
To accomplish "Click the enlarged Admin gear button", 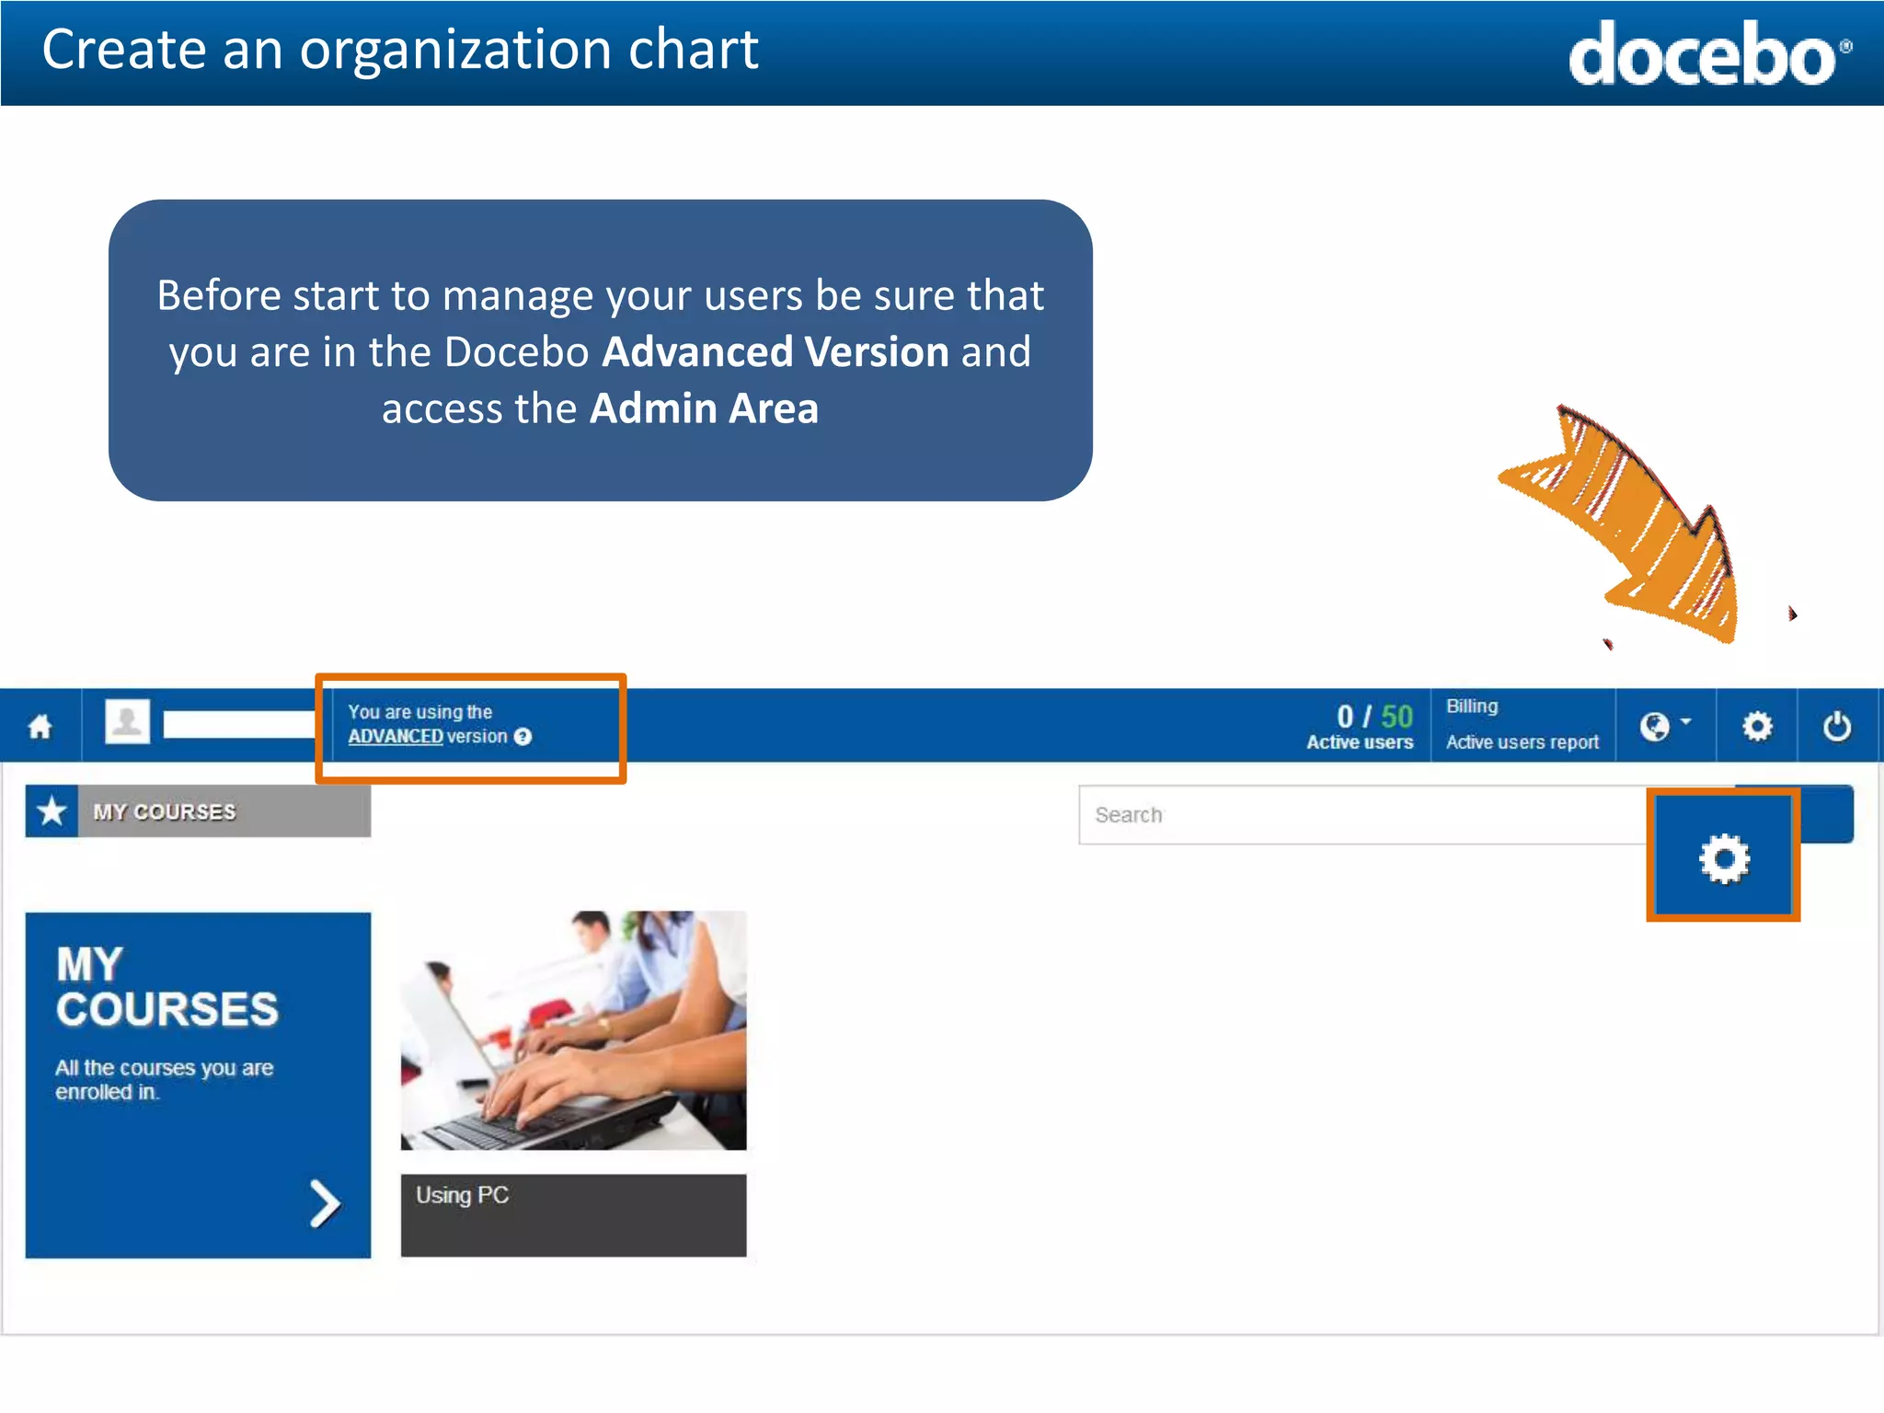I will click(x=1723, y=856).
